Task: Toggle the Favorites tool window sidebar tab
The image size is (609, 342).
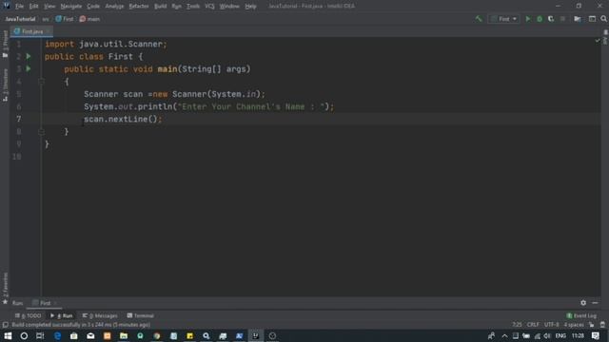Action: [x=5, y=288]
